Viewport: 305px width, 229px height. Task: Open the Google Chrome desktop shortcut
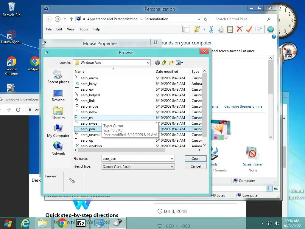tap(12, 66)
